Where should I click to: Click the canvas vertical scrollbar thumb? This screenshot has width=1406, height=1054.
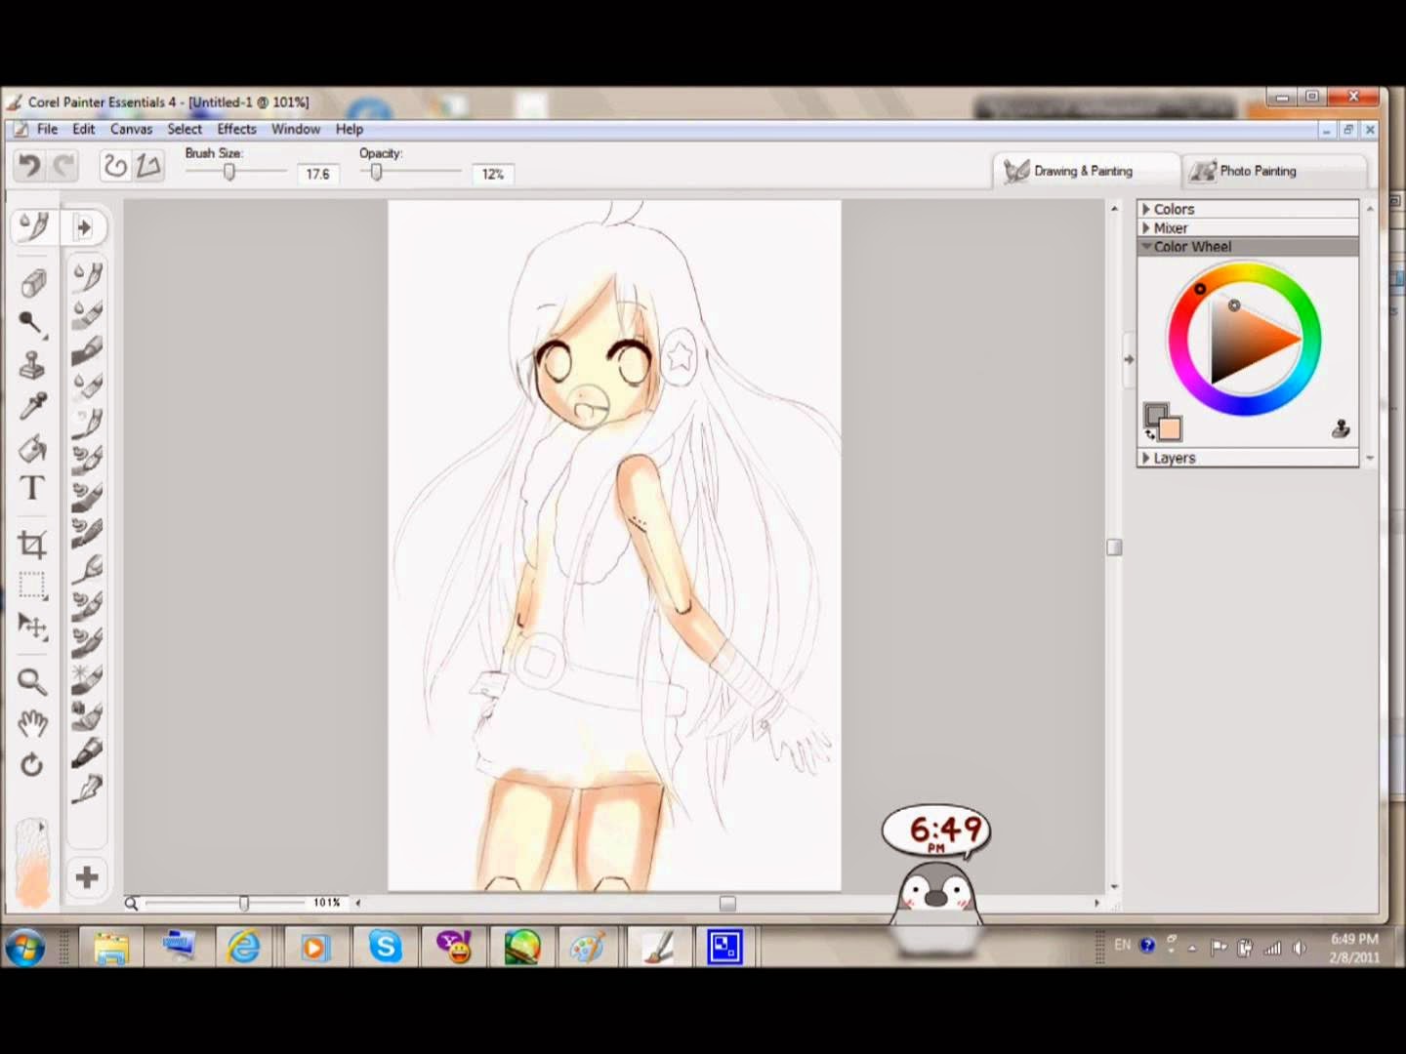pos(1114,547)
